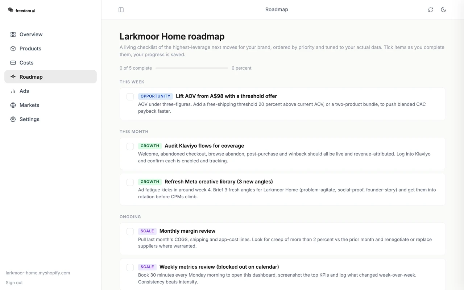Click the Settings gear icon
Image resolution: width=464 pixels, height=290 pixels.
click(x=13, y=119)
